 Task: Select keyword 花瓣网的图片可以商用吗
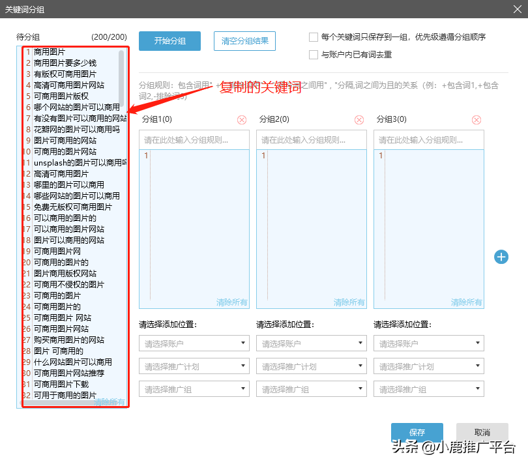coord(77,130)
